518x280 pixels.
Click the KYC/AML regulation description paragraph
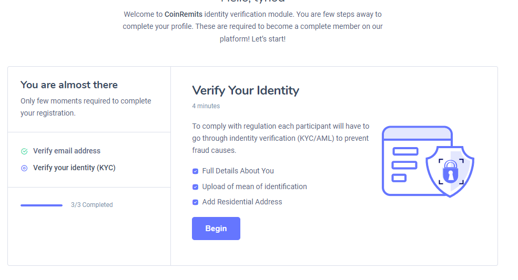pyautogui.click(x=281, y=138)
